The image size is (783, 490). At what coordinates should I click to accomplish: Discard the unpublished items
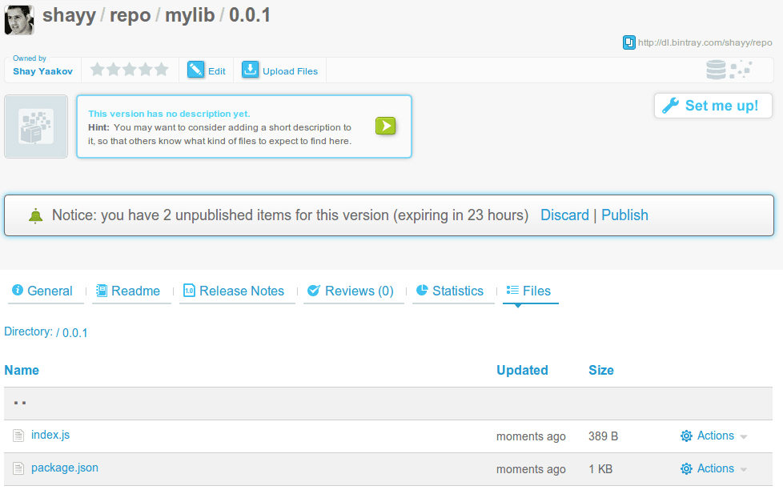pos(564,215)
